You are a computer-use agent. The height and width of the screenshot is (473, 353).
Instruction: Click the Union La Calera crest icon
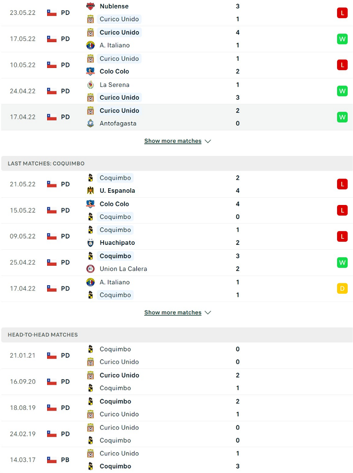tap(90, 269)
